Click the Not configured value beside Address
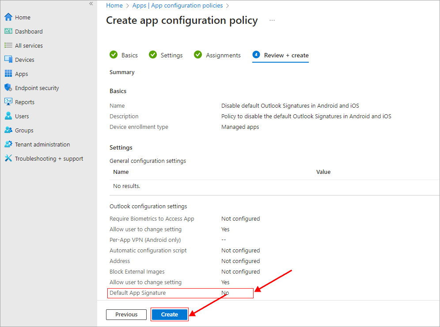The width and height of the screenshot is (440, 327). [x=240, y=261]
